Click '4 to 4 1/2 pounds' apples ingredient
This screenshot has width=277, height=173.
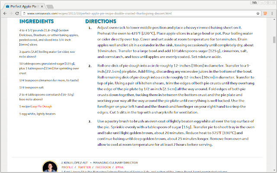pos(49,38)
